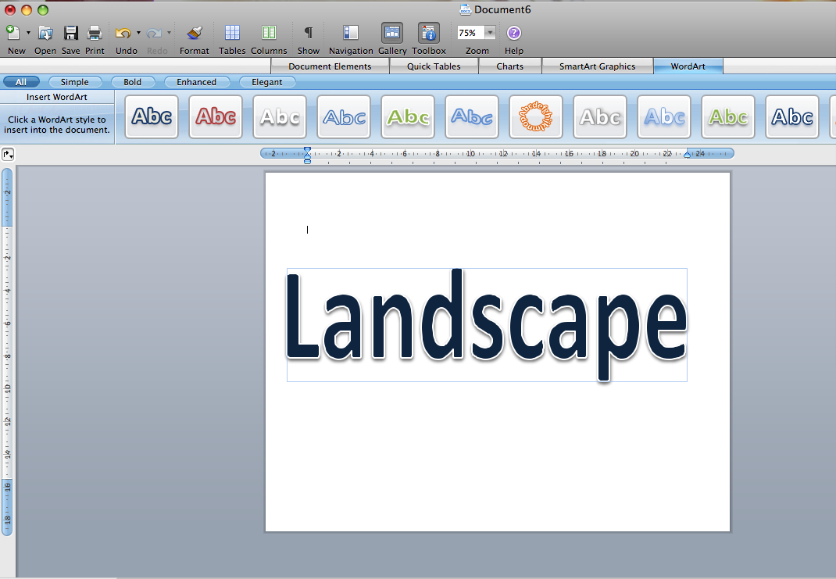Open the Undo history dropdown arrow
Viewport: 836px width, 579px height.
(137, 32)
